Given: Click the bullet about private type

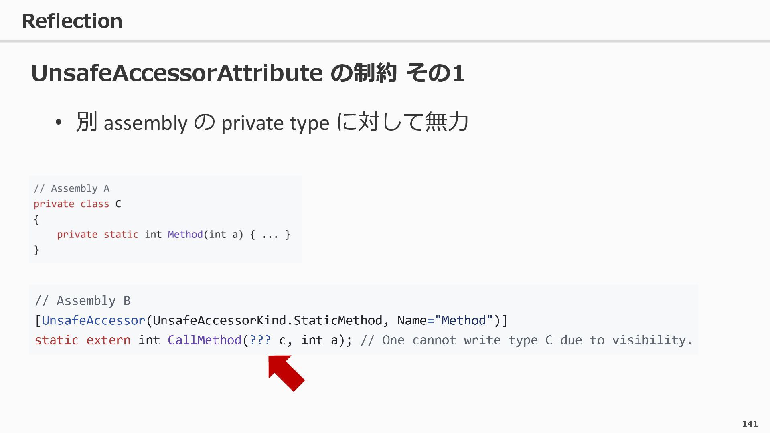Looking at the screenshot, I should (272, 122).
